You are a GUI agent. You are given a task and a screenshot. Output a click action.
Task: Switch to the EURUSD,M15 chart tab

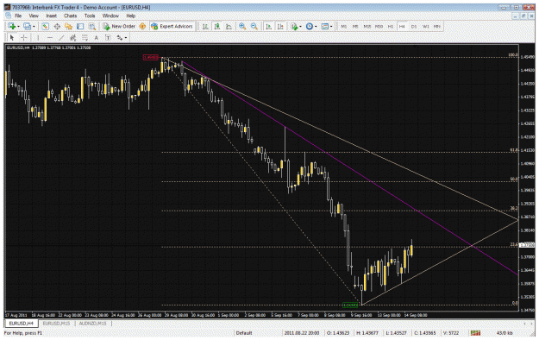[x=56, y=324]
